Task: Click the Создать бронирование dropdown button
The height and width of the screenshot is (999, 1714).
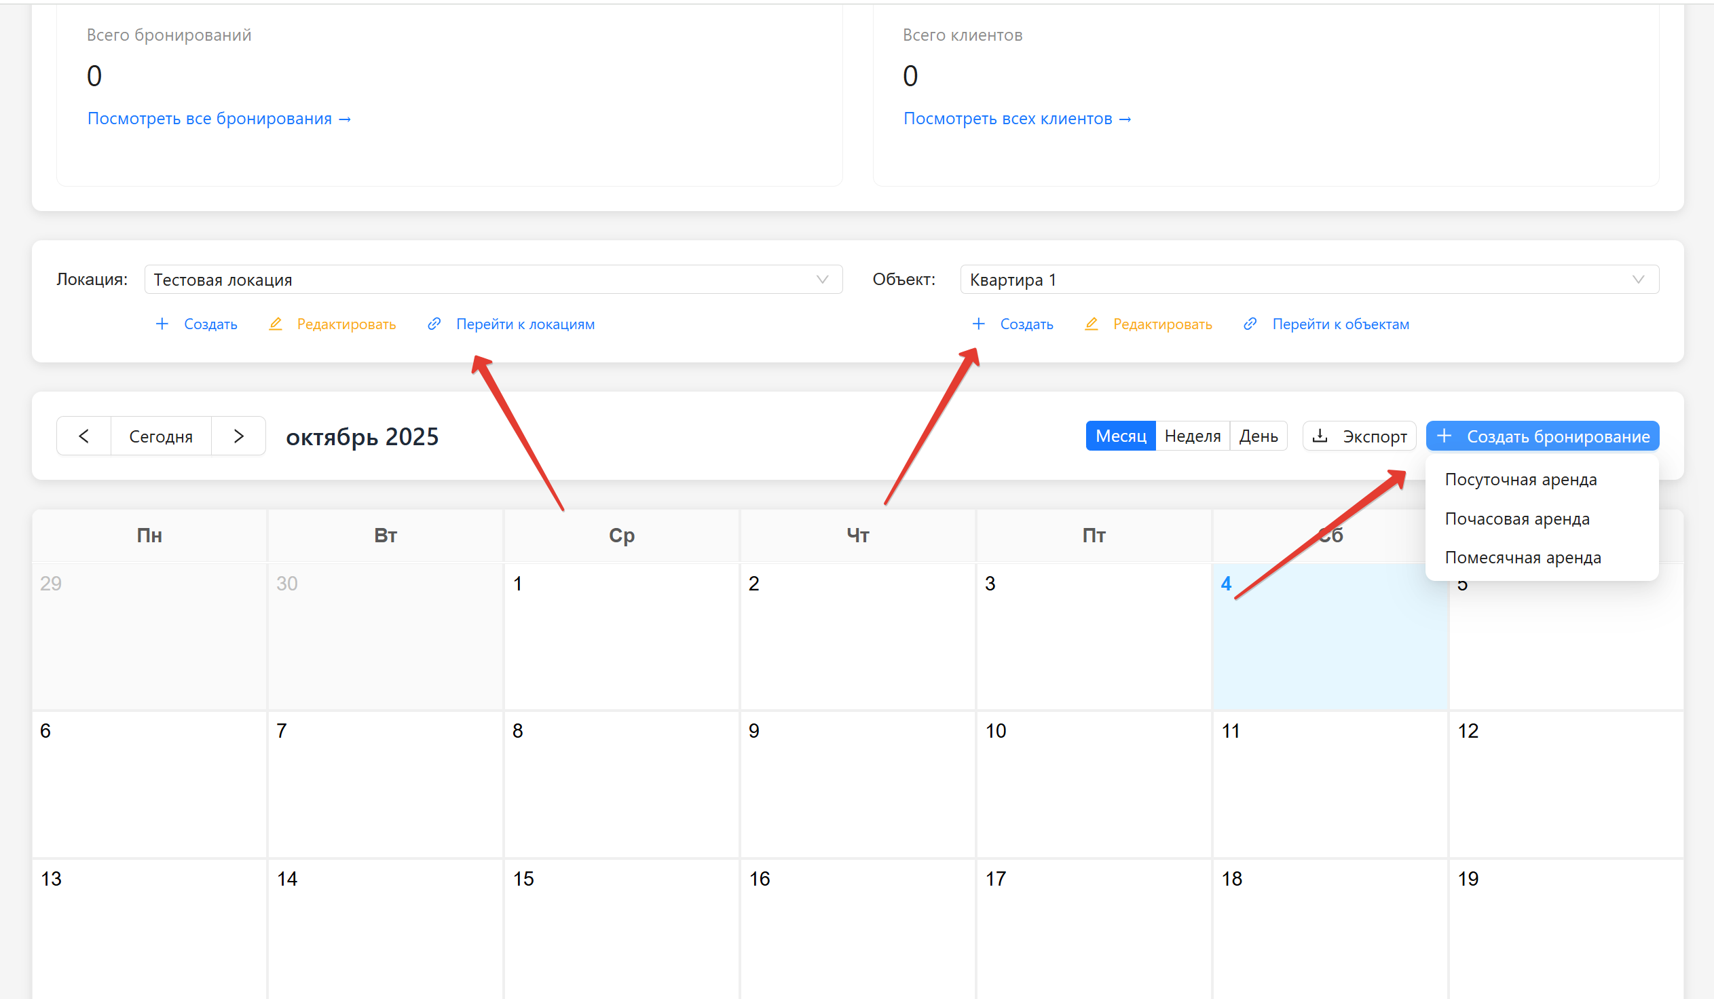Action: pos(1542,436)
